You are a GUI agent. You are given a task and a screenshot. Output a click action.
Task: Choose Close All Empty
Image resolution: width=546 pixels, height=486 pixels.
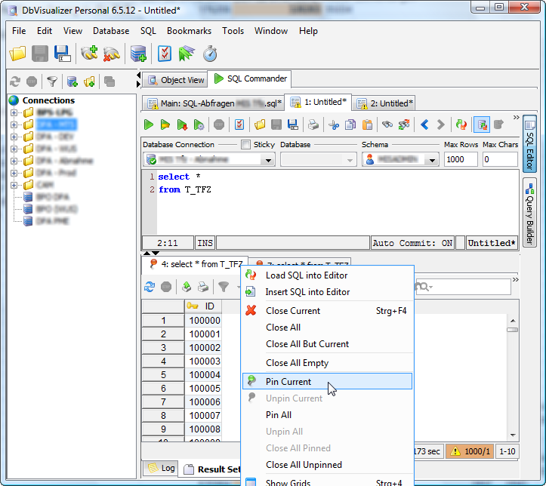click(327, 363)
